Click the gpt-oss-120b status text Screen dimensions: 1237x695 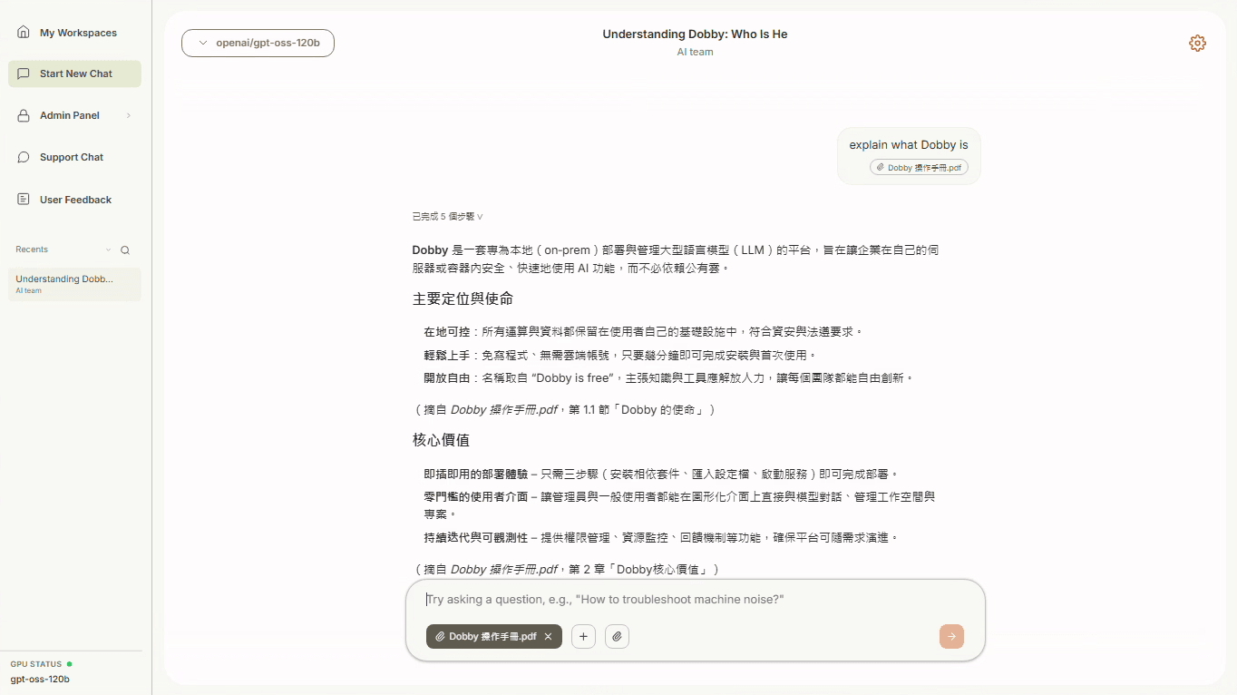[40, 679]
